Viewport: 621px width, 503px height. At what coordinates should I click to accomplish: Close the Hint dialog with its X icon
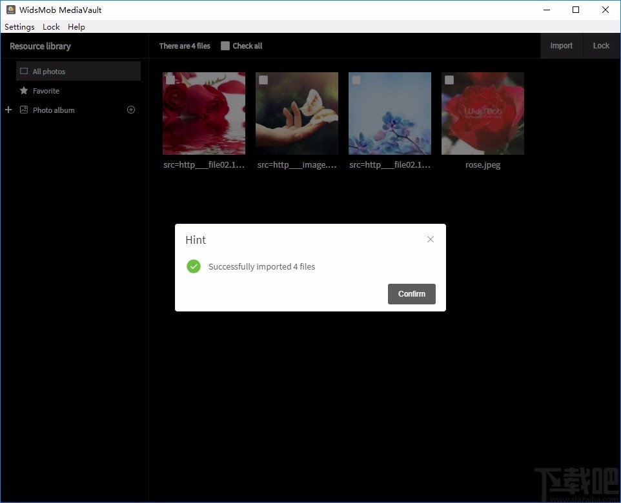coord(430,239)
